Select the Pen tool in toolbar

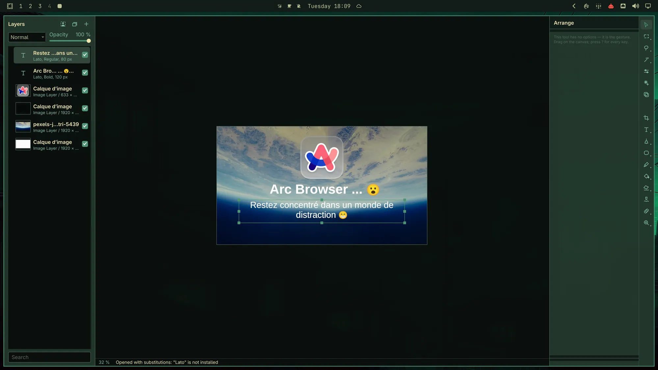point(646,141)
